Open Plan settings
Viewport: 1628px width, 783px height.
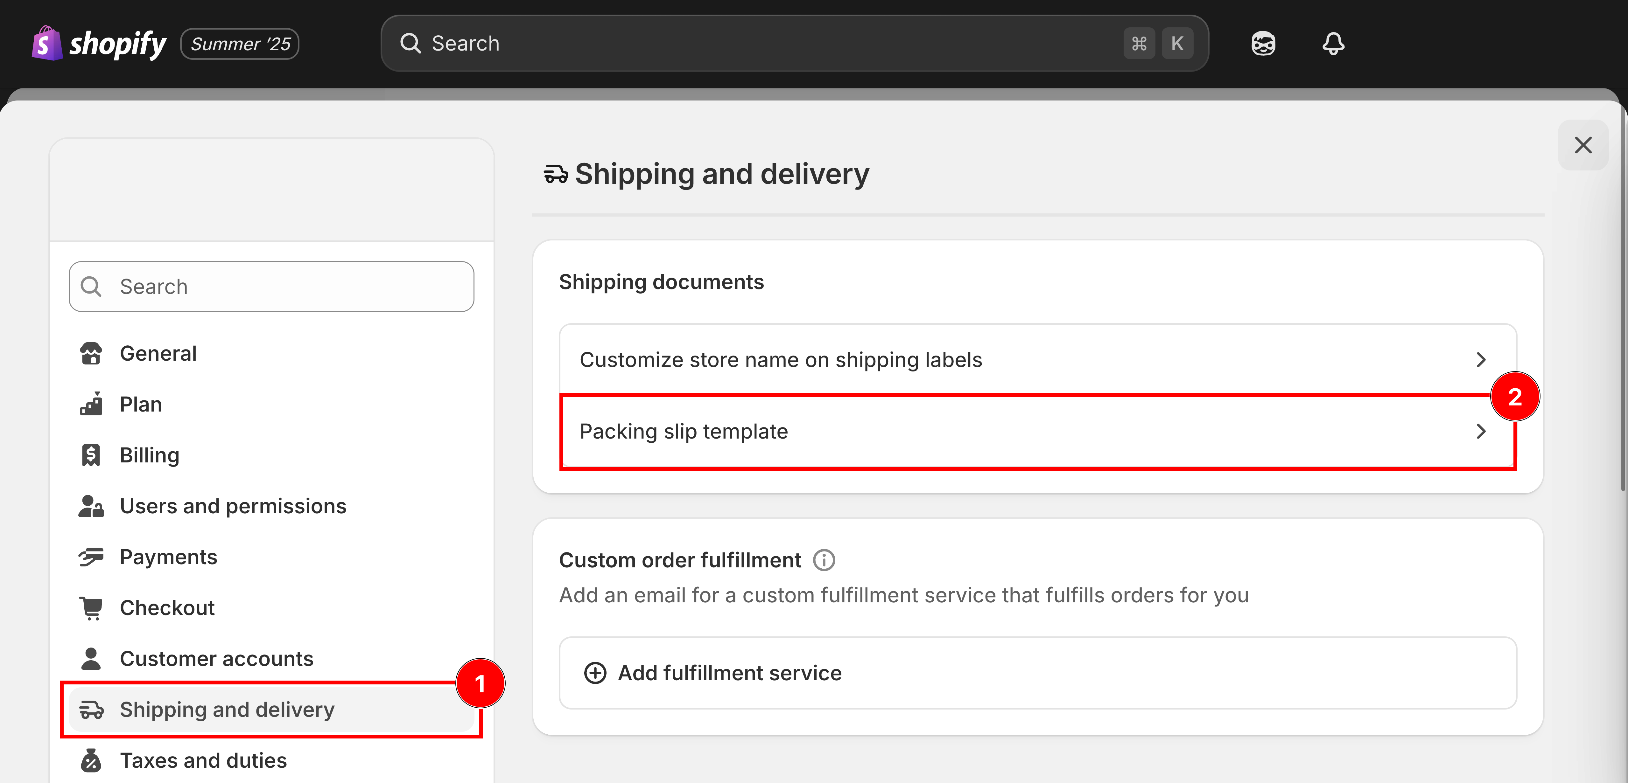pos(272,404)
